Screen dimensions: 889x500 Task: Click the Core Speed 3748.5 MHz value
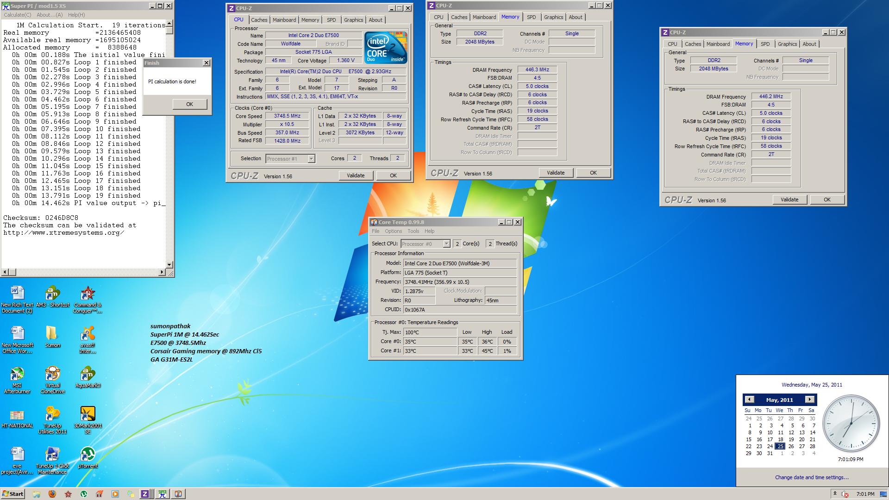pos(287,116)
